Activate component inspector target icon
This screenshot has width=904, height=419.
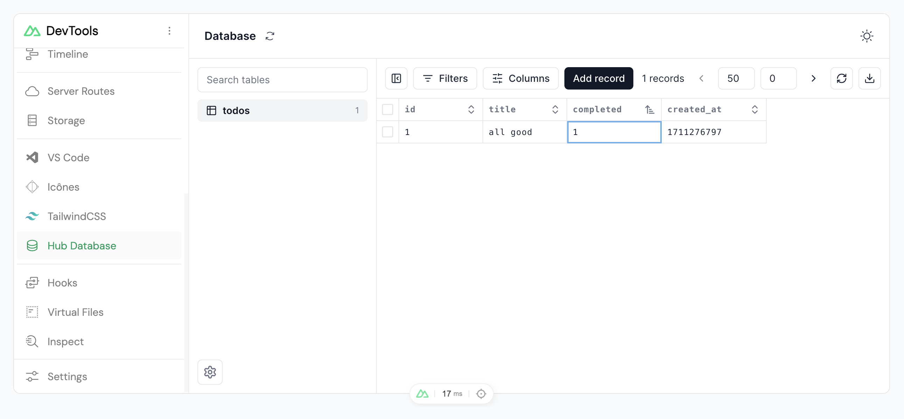click(481, 394)
